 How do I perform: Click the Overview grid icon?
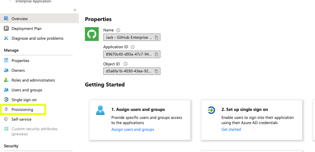click(x=6, y=18)
